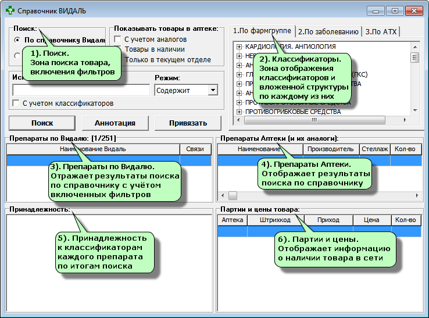
Task: Click the Препараты Аптеки scroll-left arrow
Action: (x=223, y=195)
